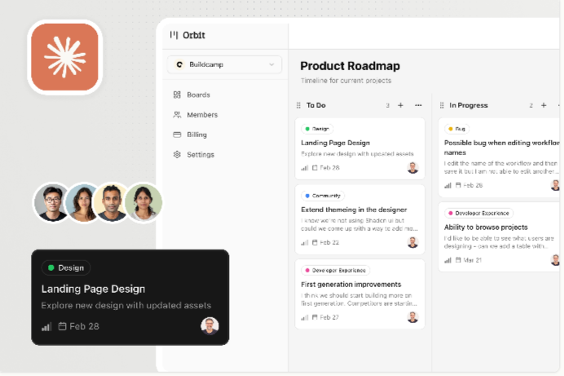Grab the In Progress column drag handle
The width and height of the screenshot is (564, 376).
pos(442,105)
